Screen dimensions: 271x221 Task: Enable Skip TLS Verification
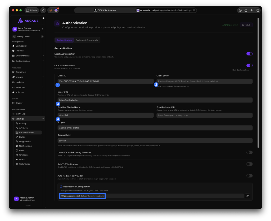249,164
